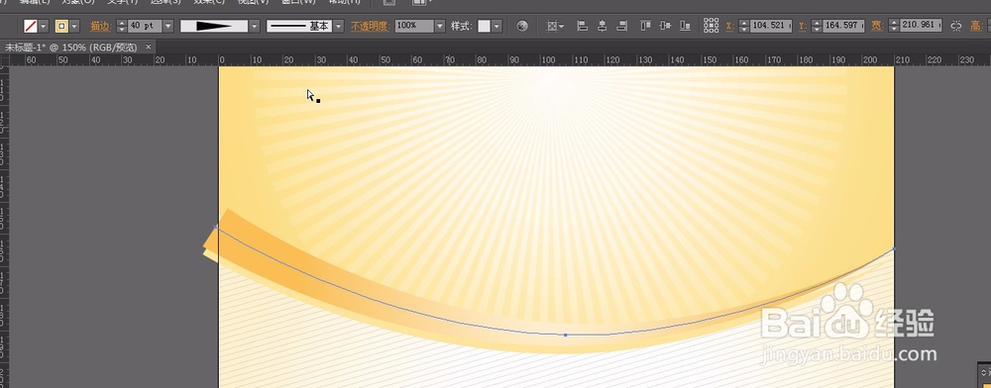Expand the stroke swatch dropdown arrow
991x388 pixels.
click(x=75, y=26)
